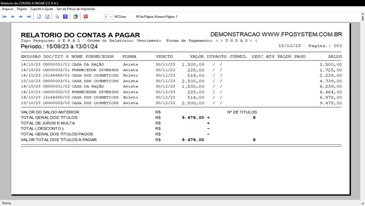Click the EMISSAO column header
This screenshot has height=206, width=365.
pyautogui.click(x=31, y=57)
